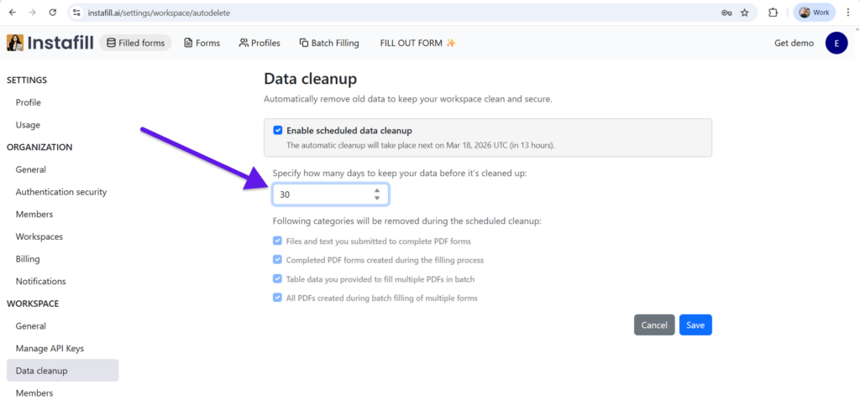Screen dimensions: 860x410
Task: Disable the scheduled data cleanup checkbox
Action: click(x=277, y=131)
